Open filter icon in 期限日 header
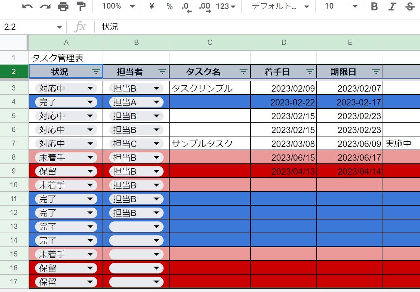The image size is (420, 292). click(x=376, y=71)
